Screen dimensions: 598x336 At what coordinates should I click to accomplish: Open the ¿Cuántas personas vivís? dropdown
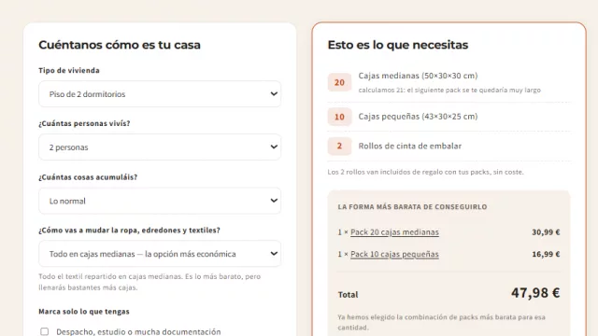[x=160, y=147]
